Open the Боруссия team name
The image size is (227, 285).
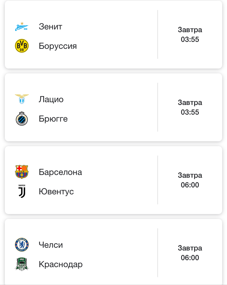58,46
